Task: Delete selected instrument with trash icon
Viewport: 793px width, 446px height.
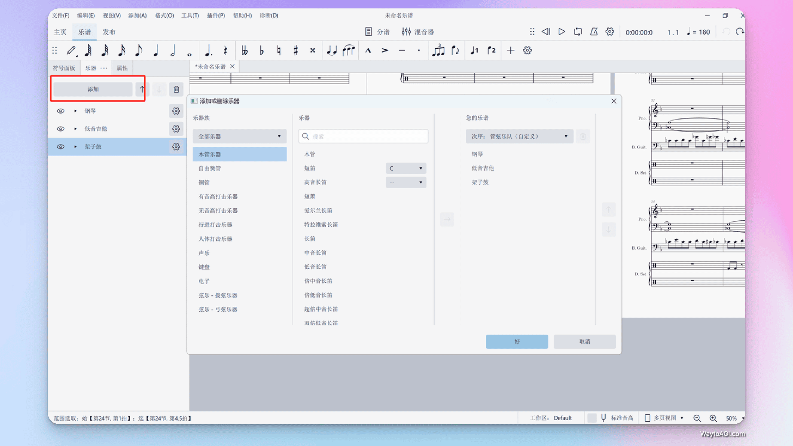Action: (x=176, y=89)
